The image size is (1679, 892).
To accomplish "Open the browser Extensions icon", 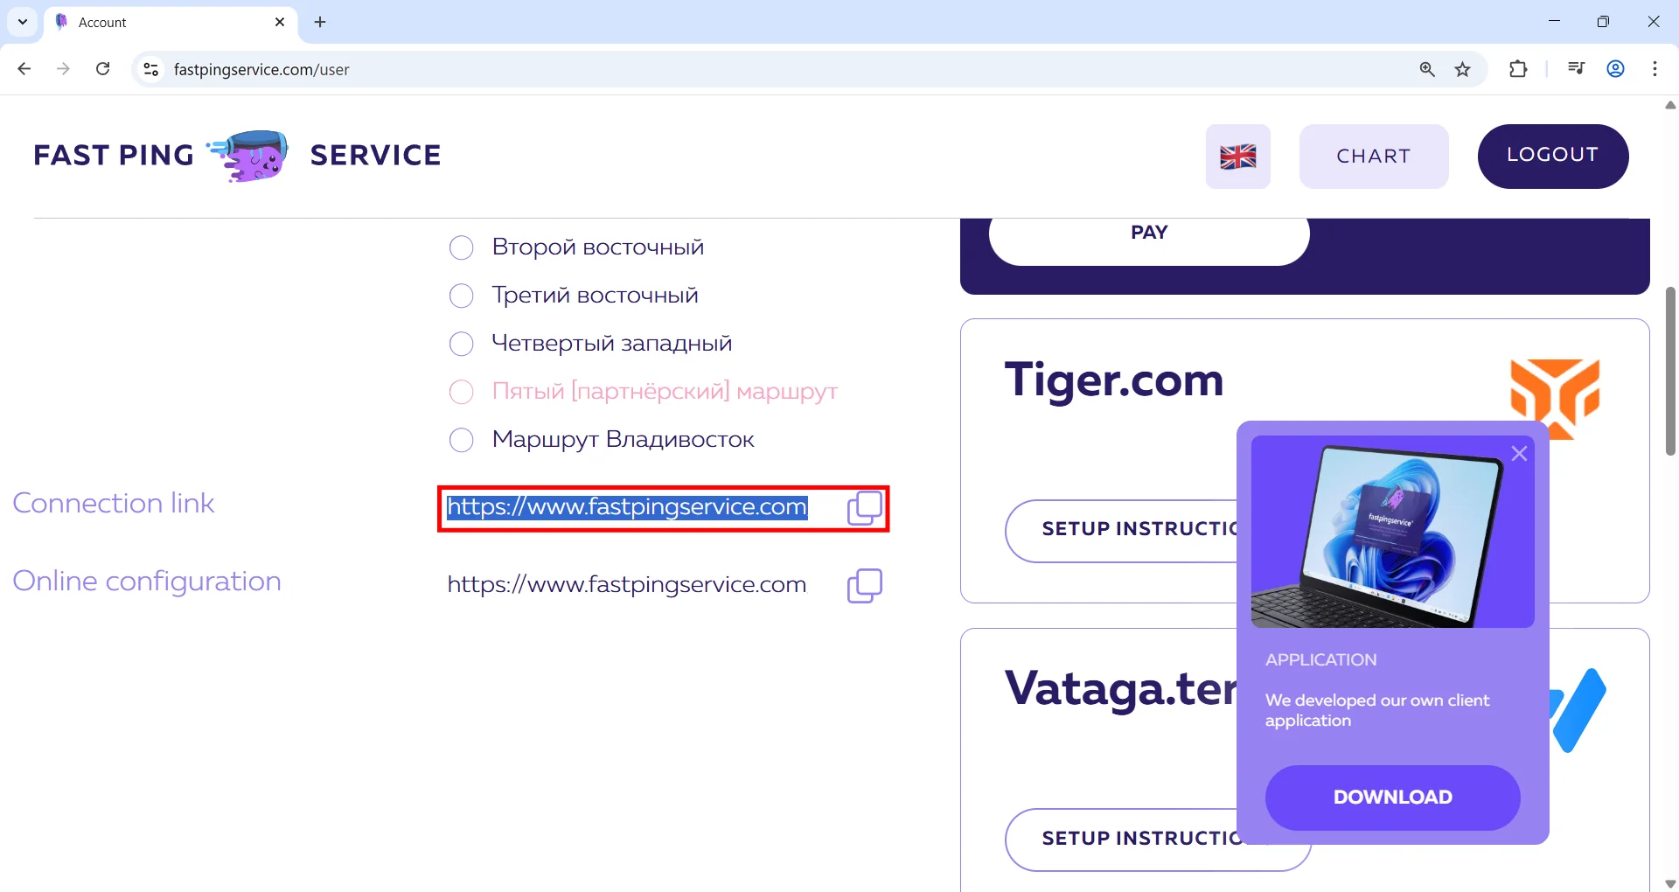I will tap(1518, 69).
